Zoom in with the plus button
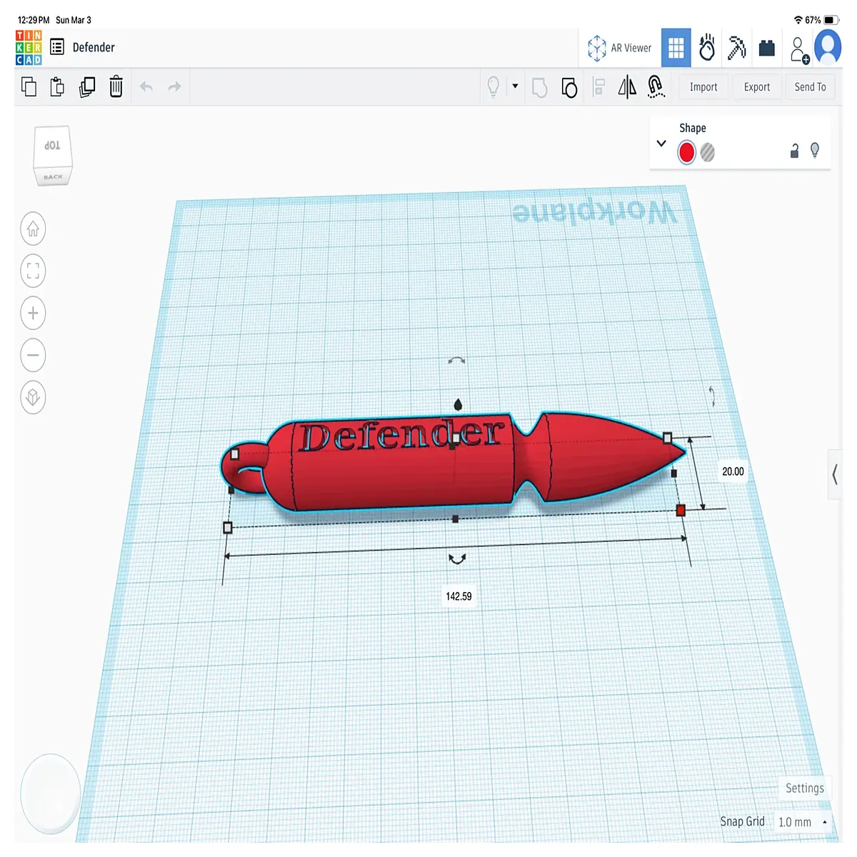 pyautogui.click(x=33, y=313)
